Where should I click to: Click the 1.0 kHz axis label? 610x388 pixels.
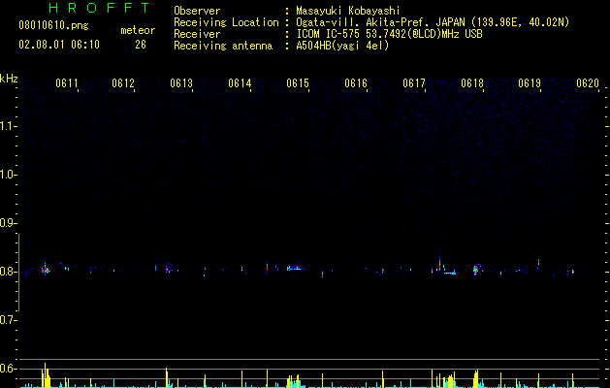click(x=7, y=175)
